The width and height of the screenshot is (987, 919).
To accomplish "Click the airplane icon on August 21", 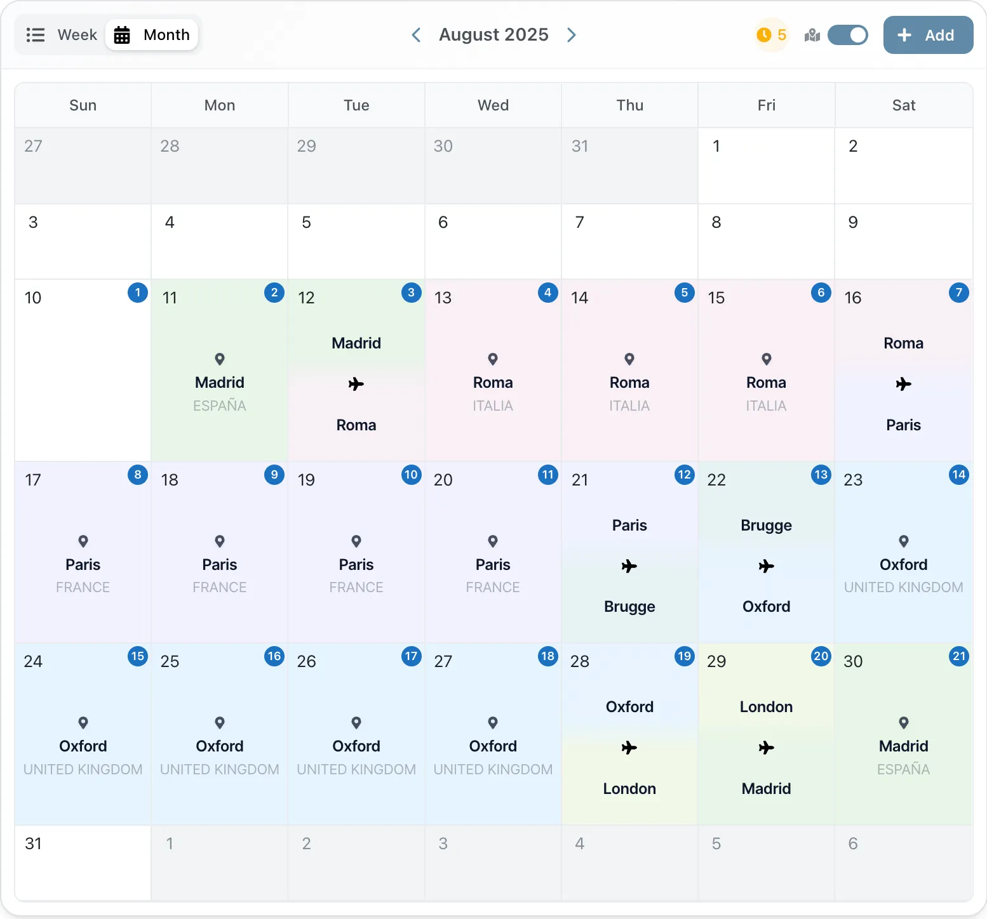I will pyautogui.click(x=629, y=566).
